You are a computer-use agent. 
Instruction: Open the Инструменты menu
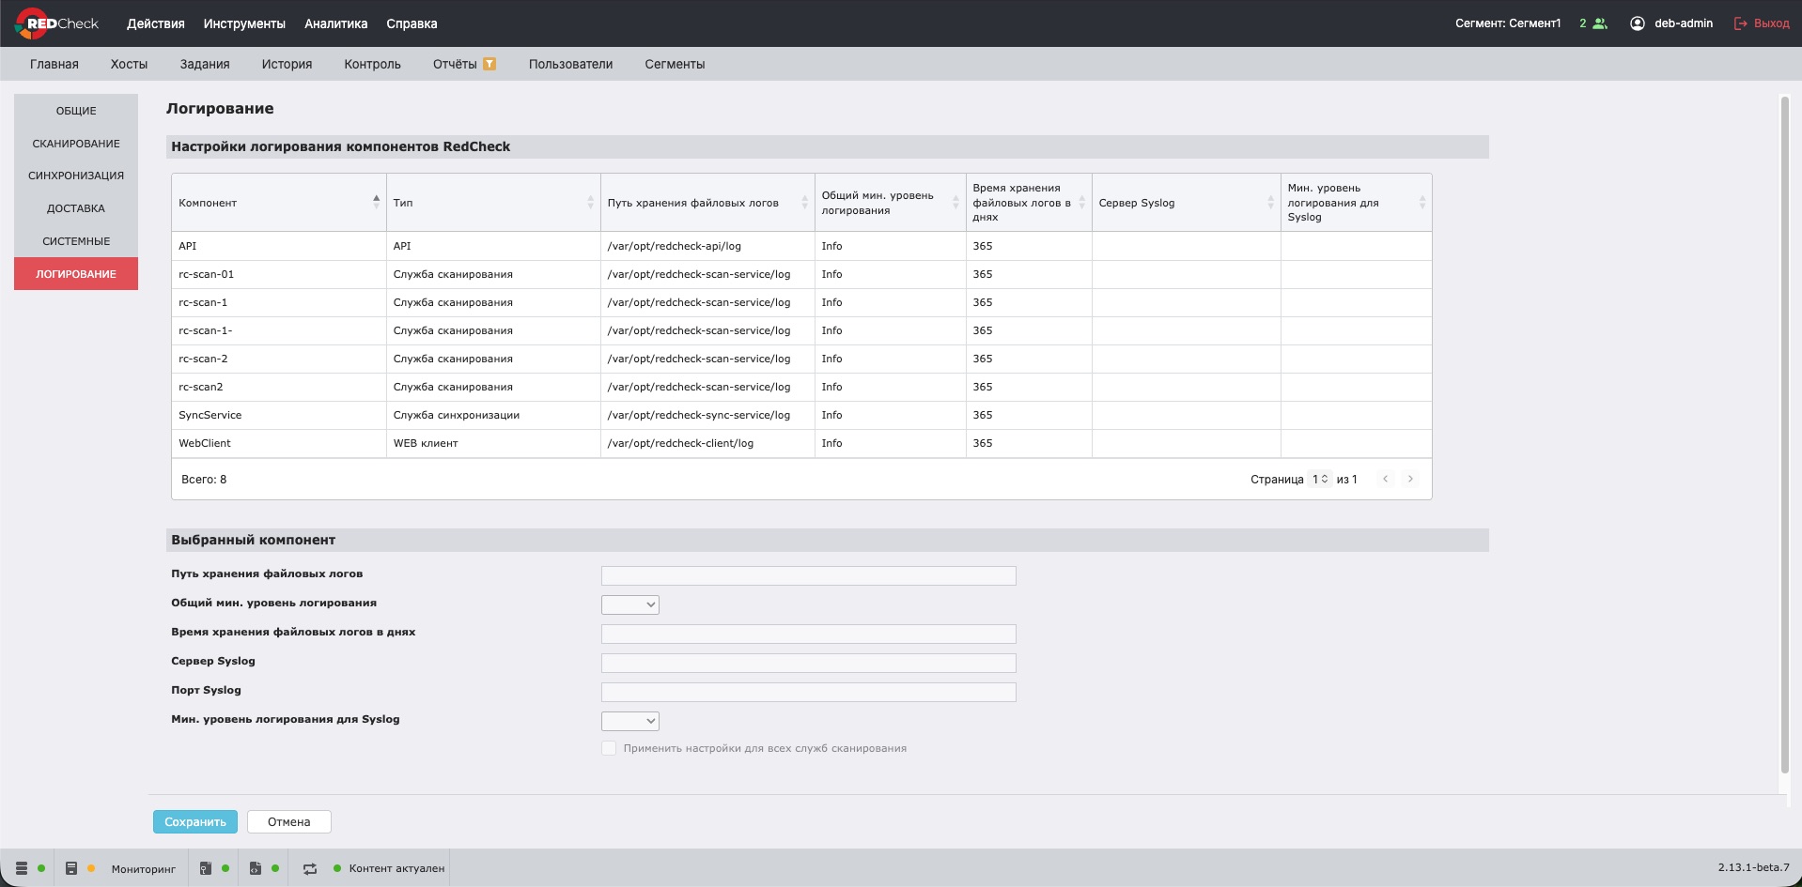click(244, 23)
